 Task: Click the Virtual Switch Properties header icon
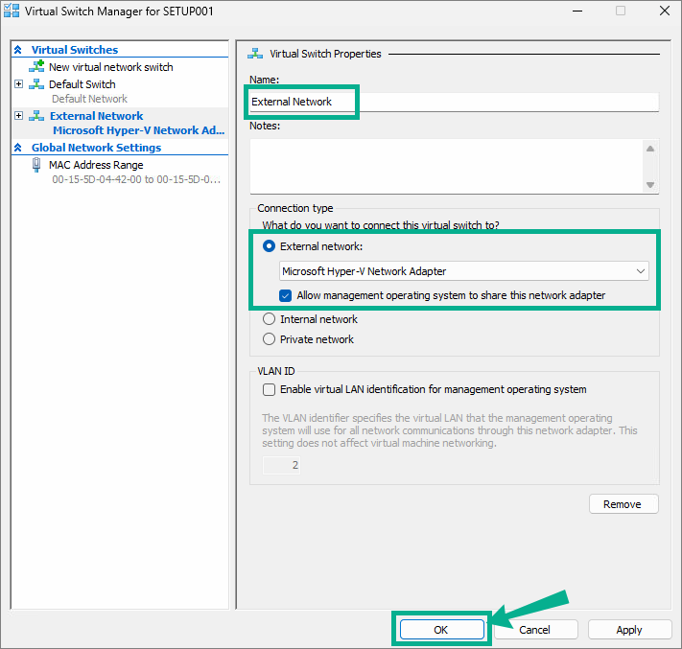click(x=255, y=54)
